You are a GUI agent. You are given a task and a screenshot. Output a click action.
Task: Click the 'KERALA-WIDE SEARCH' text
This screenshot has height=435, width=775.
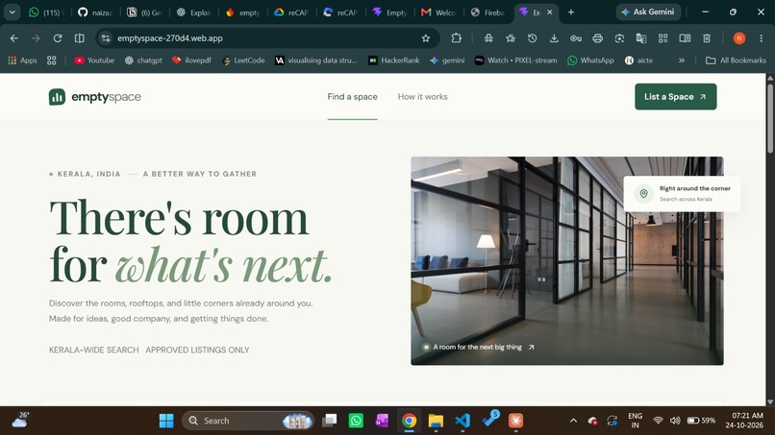(94, 350)
